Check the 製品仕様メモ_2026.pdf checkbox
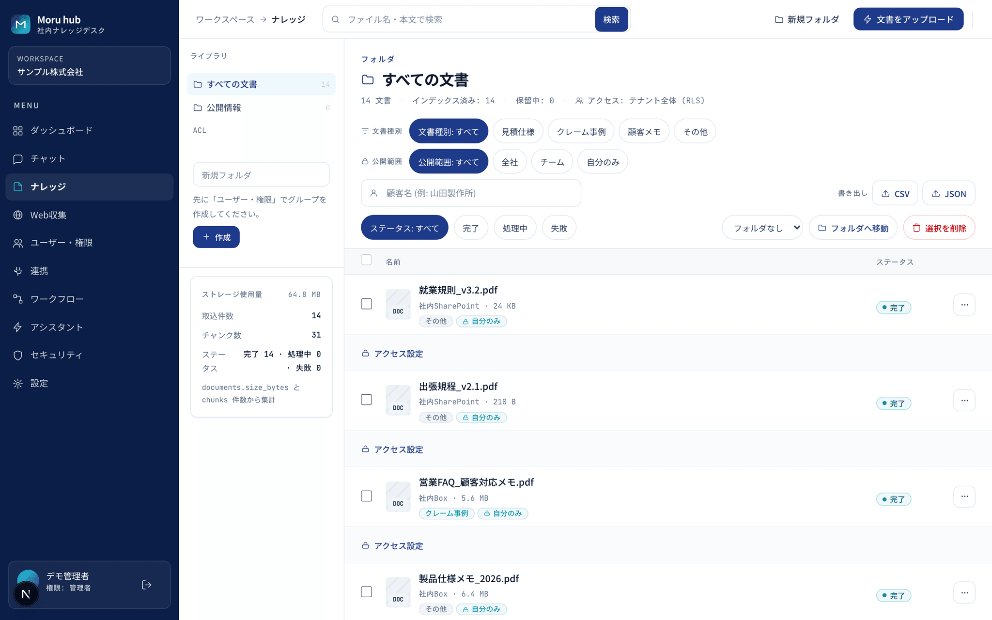992x620 pixels. click(367, 592)
